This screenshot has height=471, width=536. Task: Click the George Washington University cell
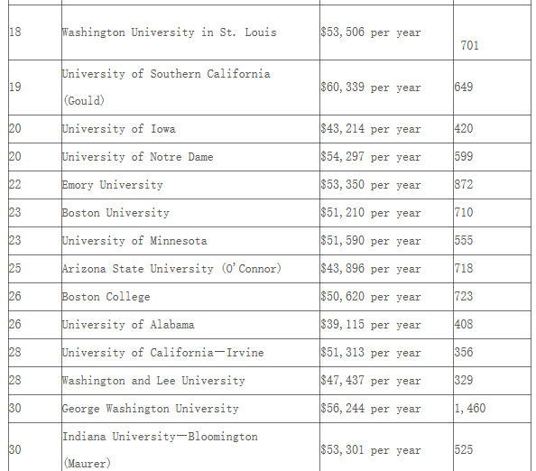pyautogui.click(x=190, y=409)
